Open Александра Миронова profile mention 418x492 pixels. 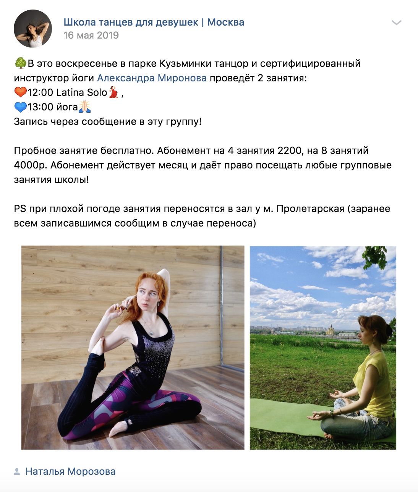[x=152, y=78]
